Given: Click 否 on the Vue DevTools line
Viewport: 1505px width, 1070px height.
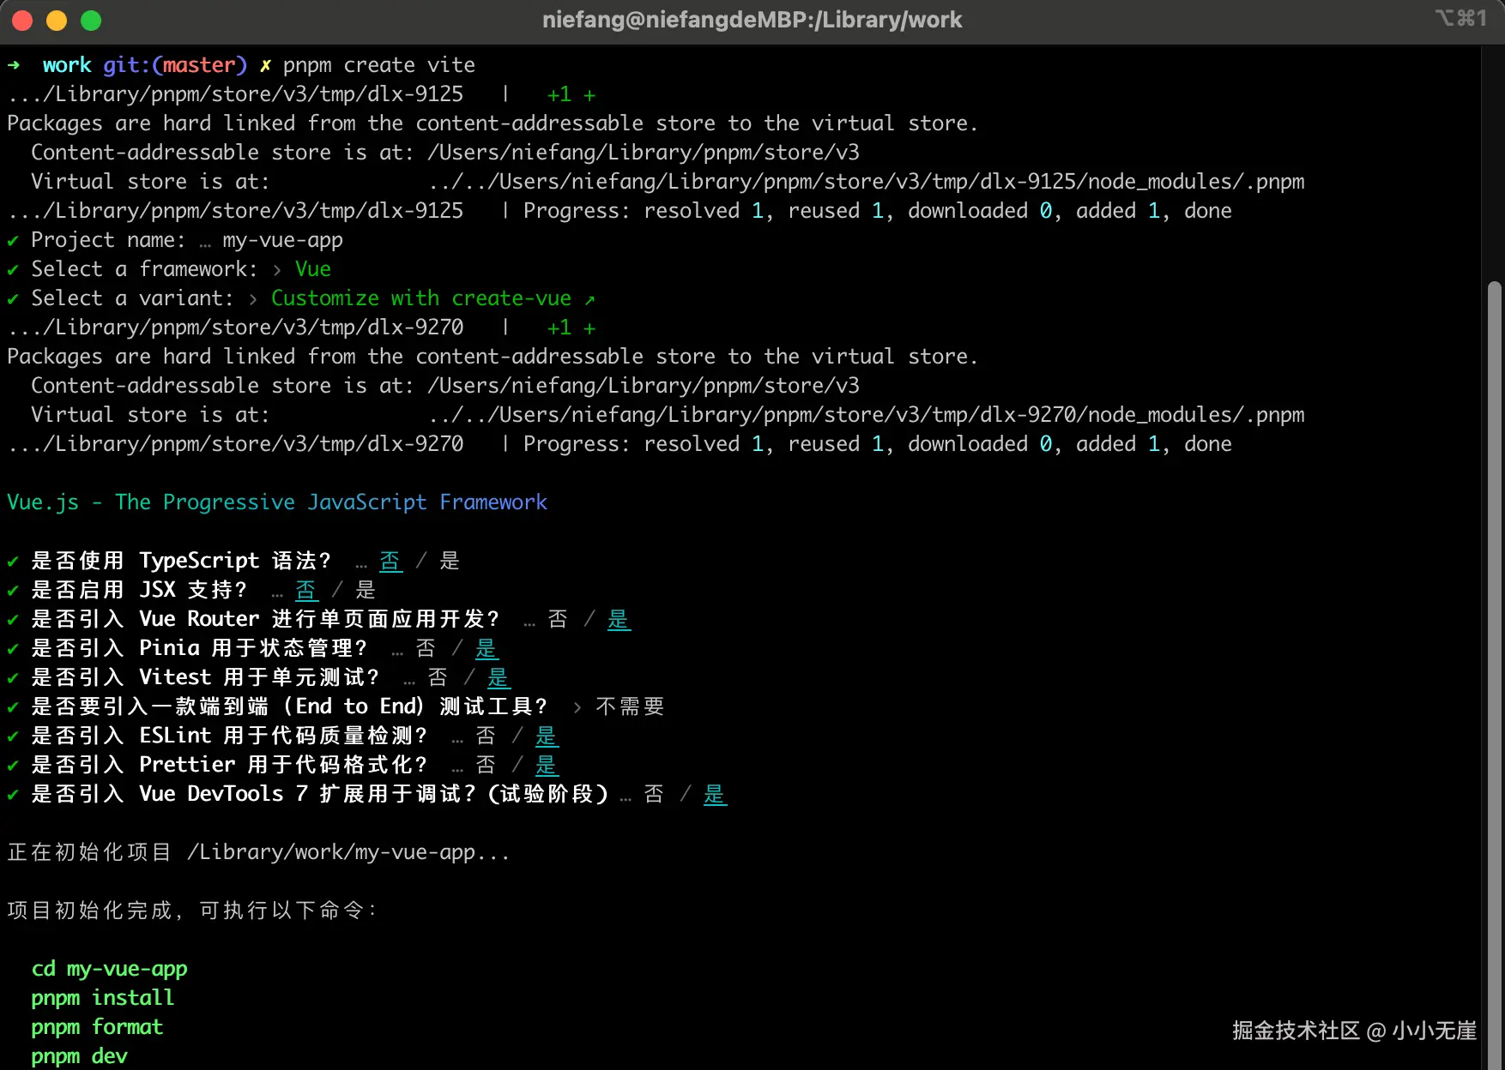Looking at the screenshot, I should (654, 794).
